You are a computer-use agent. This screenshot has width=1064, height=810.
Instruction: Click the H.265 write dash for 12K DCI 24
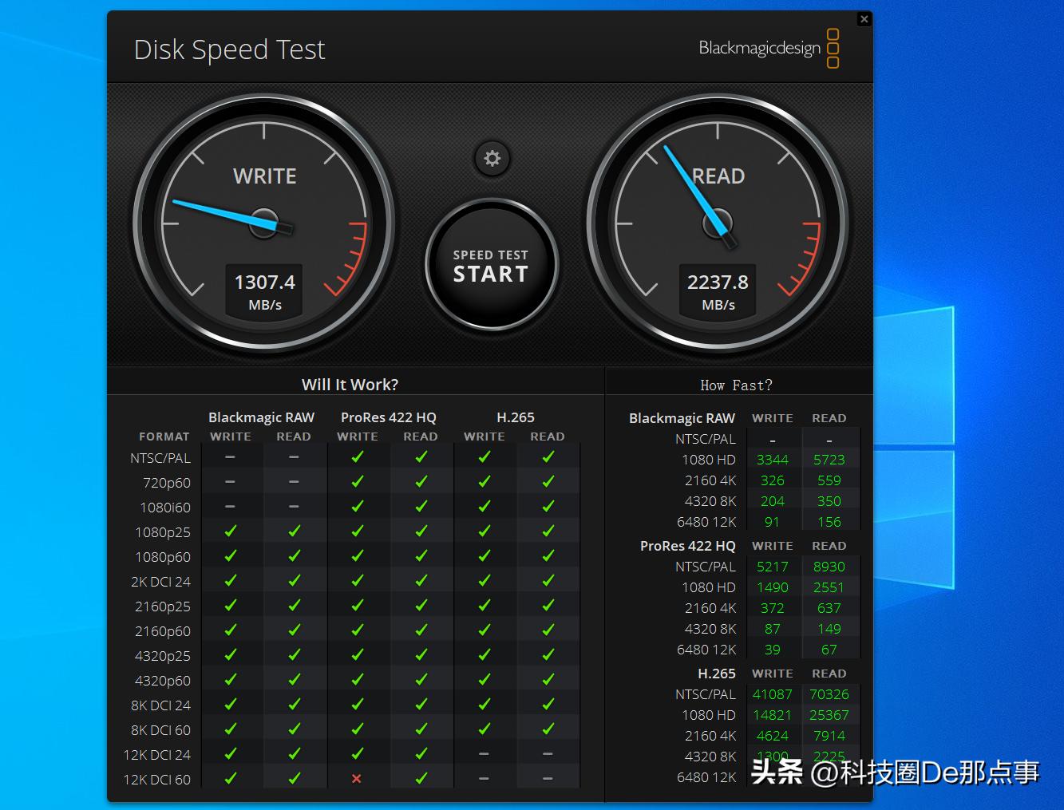pyautogui.click(x=484, y=754)
